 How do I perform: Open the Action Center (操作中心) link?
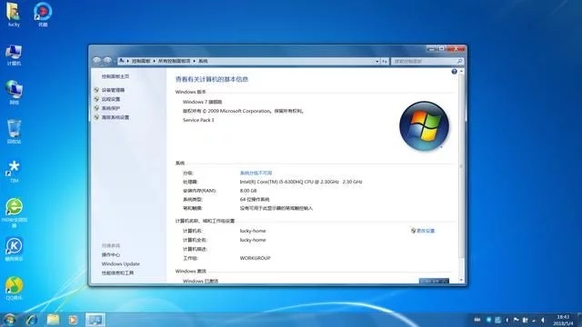pyautogui.click(x=111, y=254)
